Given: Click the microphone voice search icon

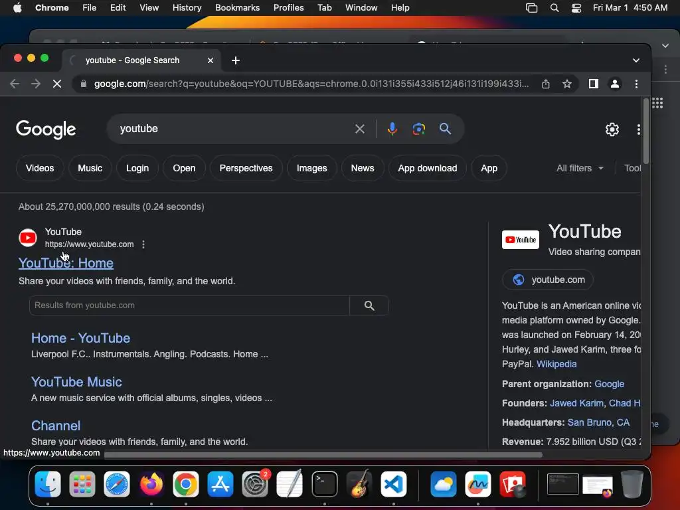Looking at the screenshot, I should [392, 129].
